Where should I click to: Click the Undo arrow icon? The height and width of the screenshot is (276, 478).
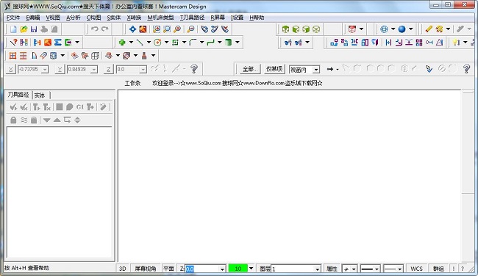[95, 29]
